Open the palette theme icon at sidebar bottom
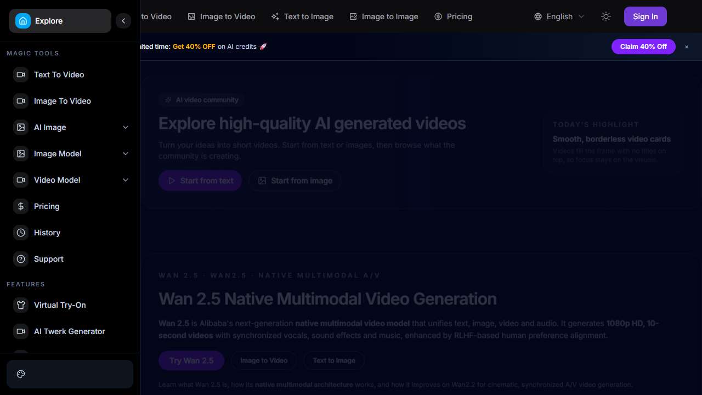Screen dimensions: 702x395 [x=21, y=374]
